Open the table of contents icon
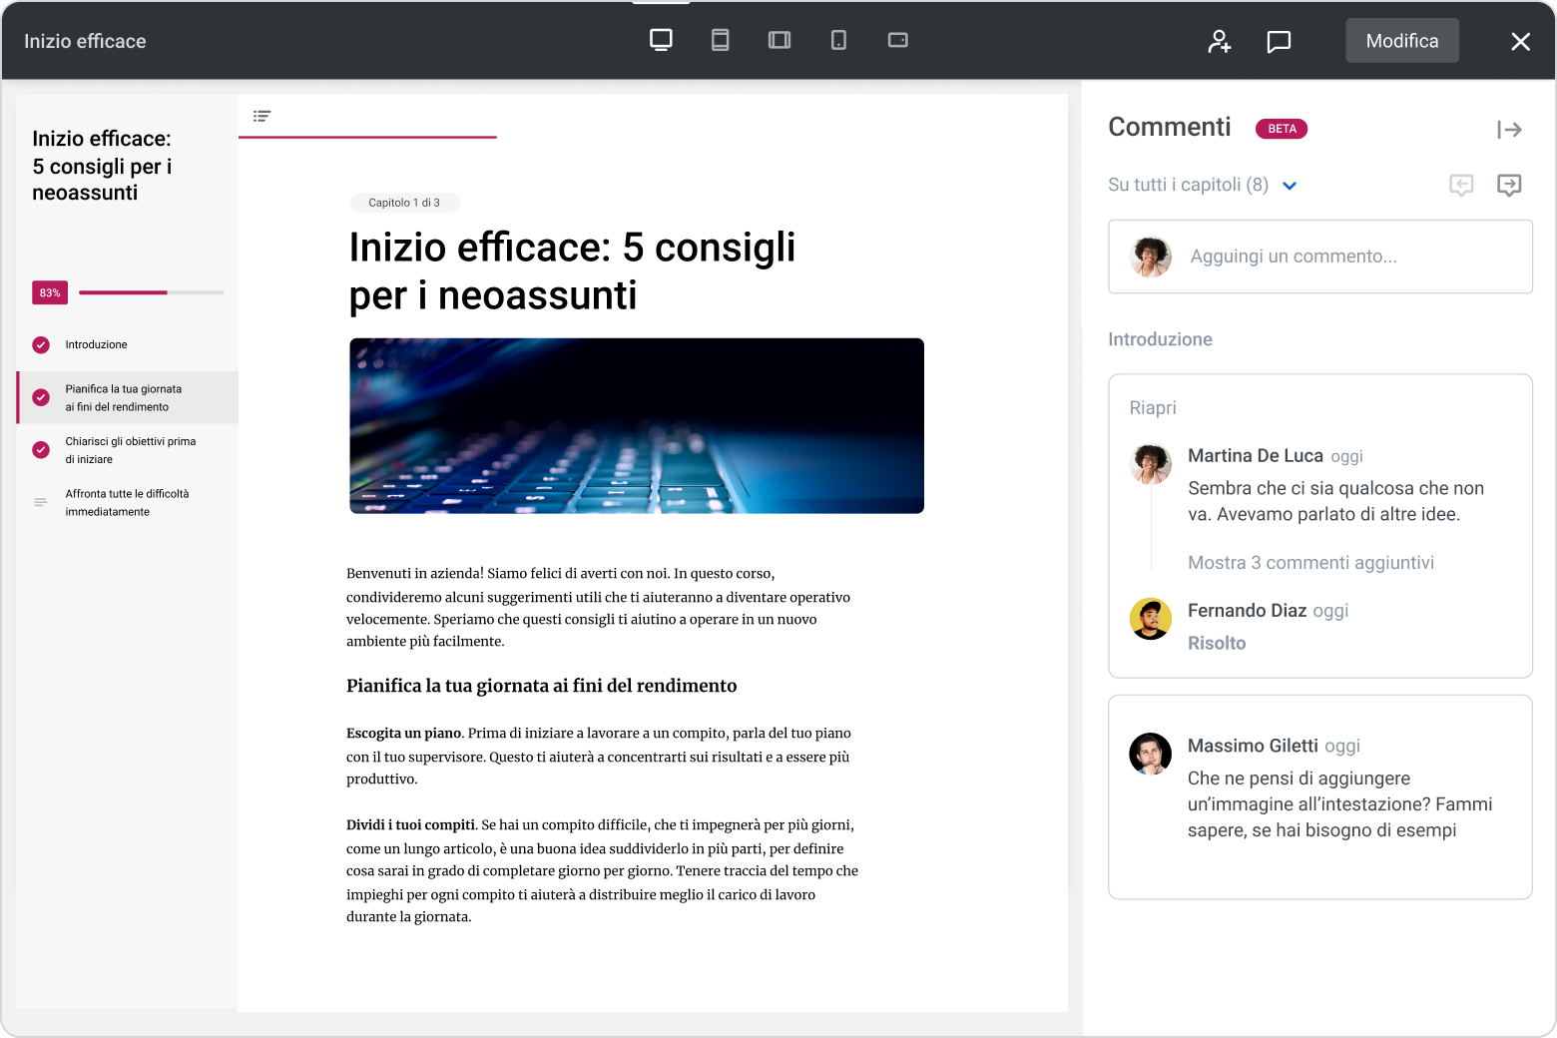The image size is (1557, 1038). (261, 116)
